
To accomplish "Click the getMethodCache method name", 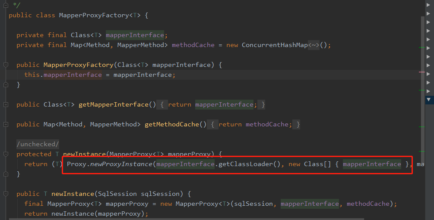I will point(172,124).
